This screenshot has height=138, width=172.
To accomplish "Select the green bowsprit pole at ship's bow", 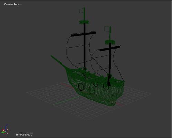I will [58, 61].
